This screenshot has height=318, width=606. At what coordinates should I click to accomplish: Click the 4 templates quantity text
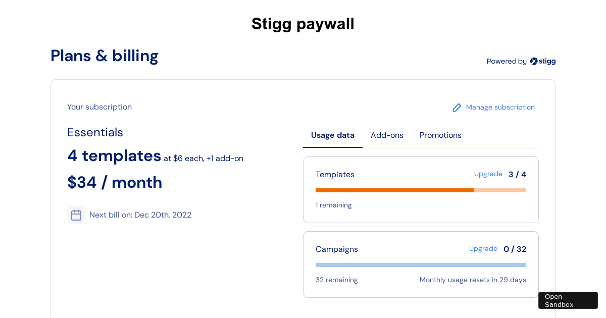(x=114, y=156)
